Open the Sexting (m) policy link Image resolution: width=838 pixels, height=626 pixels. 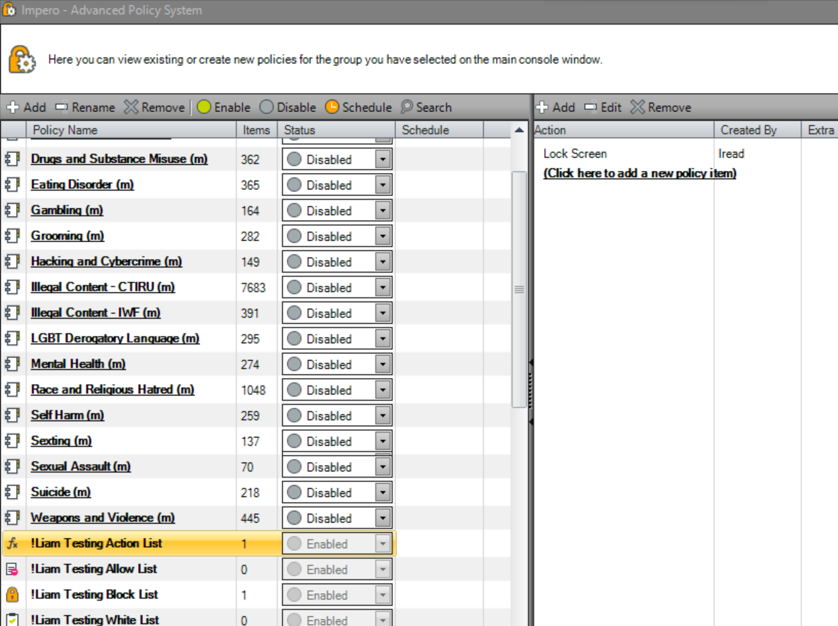click(x=62, y=441)
